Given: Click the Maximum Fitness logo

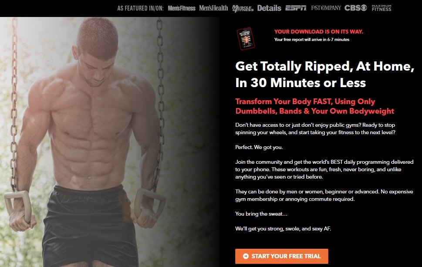Looking at the screenshot, I should click(381, 8).
